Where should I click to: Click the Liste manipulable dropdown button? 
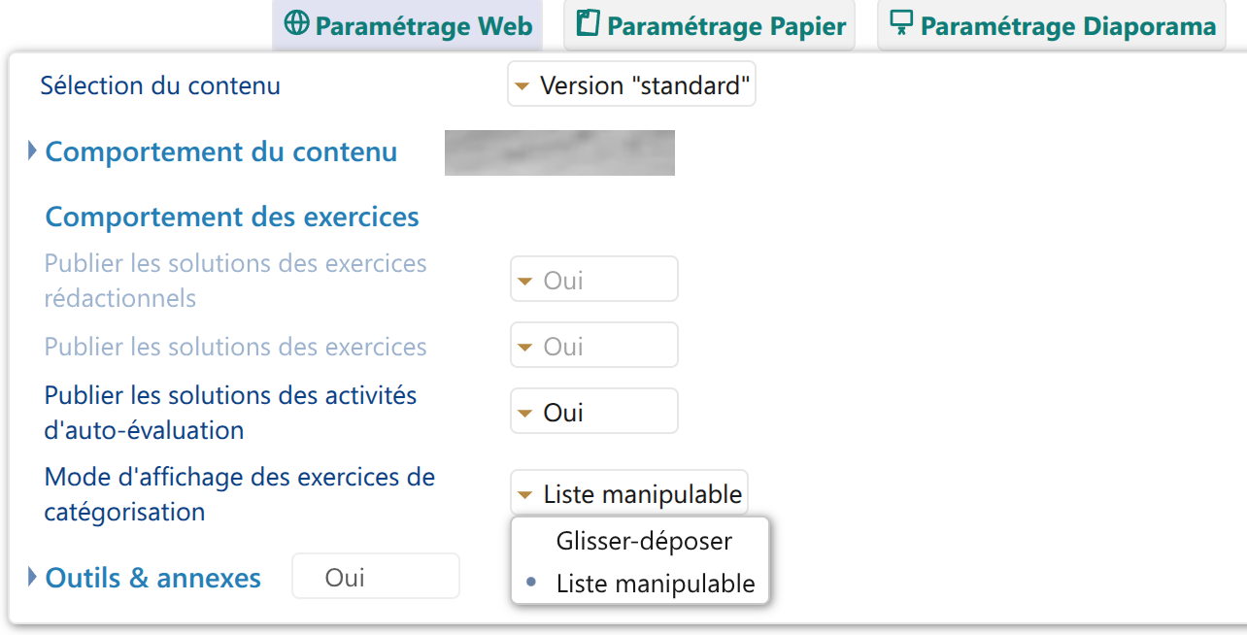(x=629, y=494)
